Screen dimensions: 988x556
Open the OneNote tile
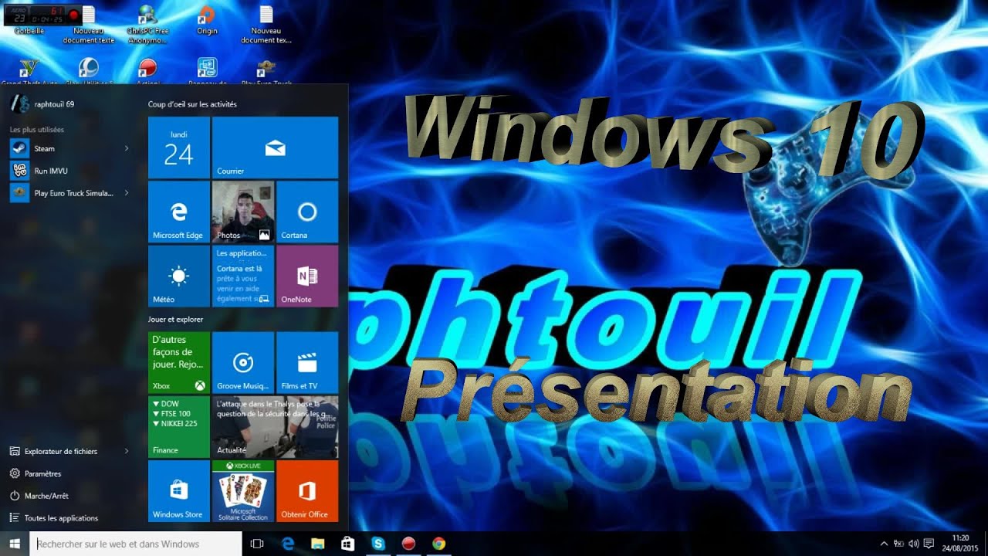coord(306,276)
